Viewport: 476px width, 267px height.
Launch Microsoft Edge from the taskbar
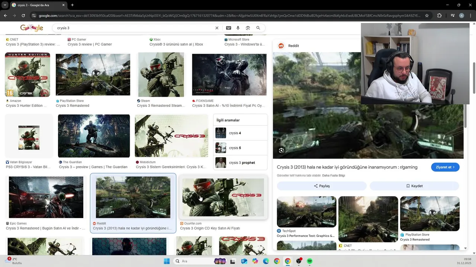tap(266, 261)
